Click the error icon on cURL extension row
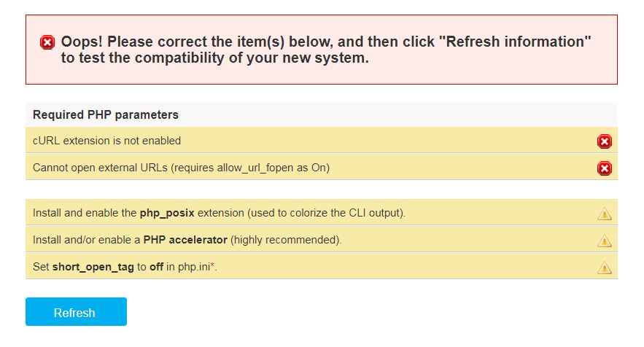This screenshot has width=644, height=347. [x=605, y=141]
